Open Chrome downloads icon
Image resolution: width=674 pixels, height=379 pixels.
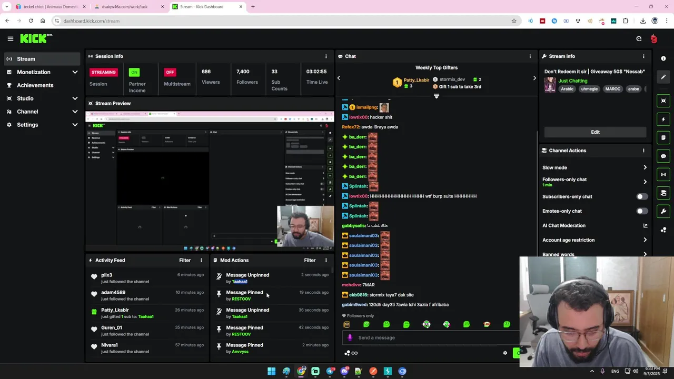(x=643, y=21)
